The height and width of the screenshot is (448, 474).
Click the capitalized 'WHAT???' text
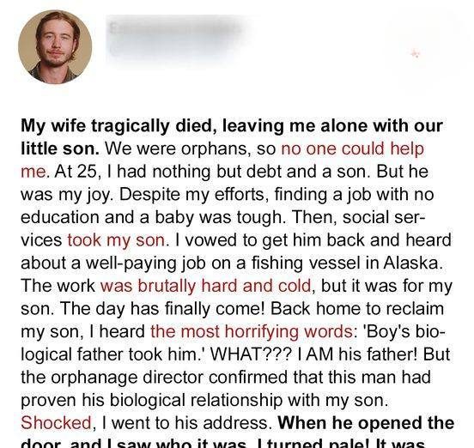[251, 354]
